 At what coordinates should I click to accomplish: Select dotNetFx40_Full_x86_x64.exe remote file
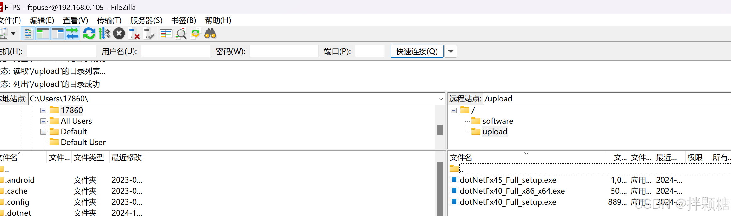512,191
